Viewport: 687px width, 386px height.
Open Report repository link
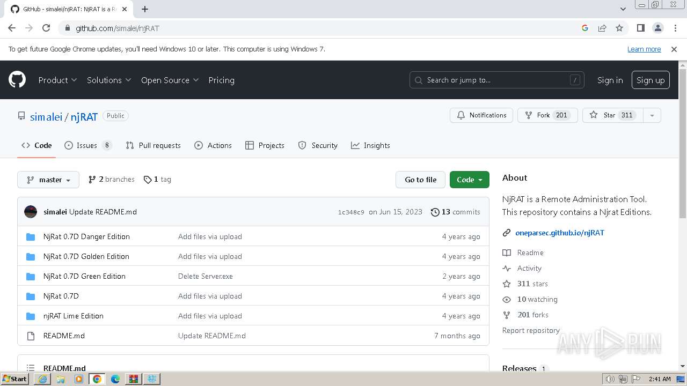click(531, 330)
